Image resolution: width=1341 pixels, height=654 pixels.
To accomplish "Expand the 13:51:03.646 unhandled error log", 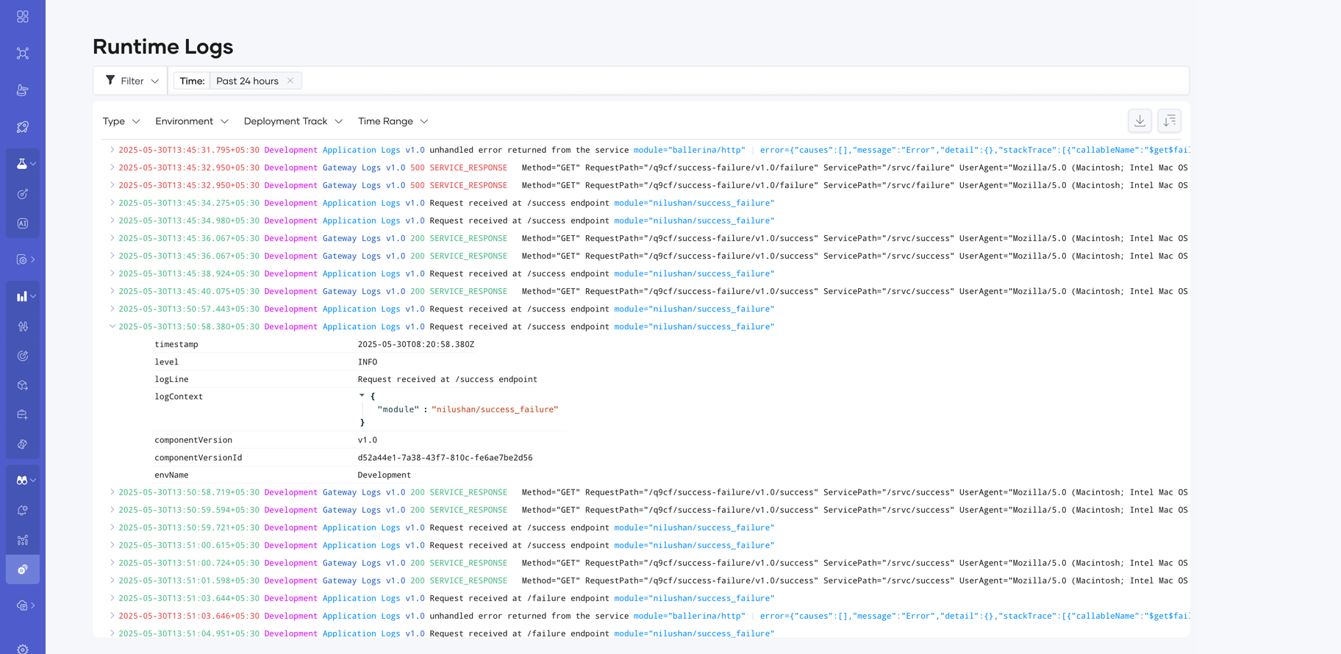I will (112, 616).
